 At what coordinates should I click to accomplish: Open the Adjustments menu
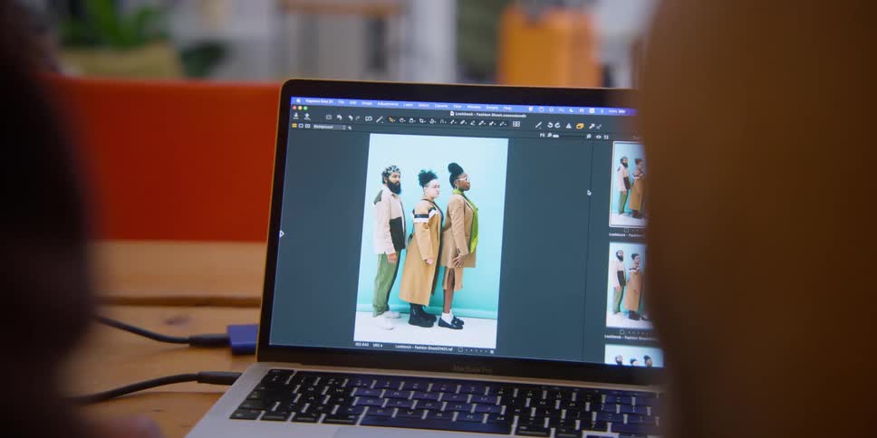point(388,104)
